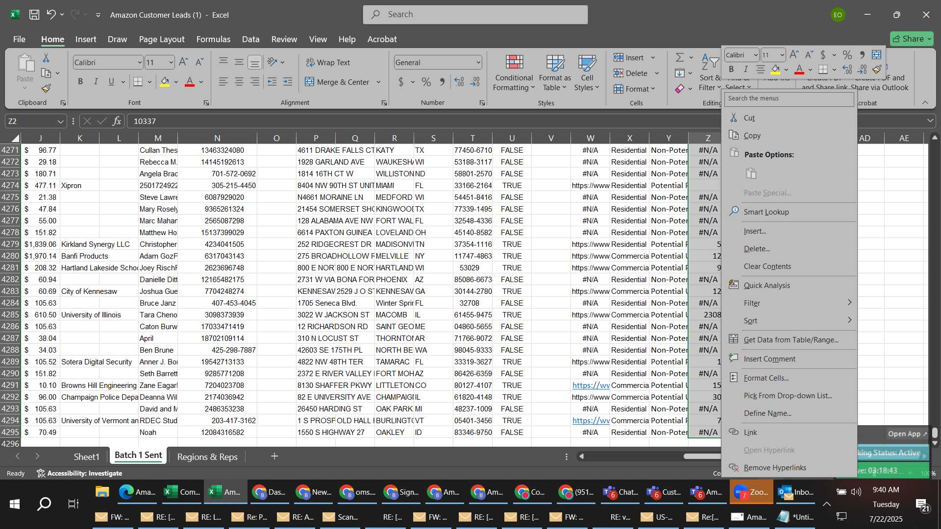Image resolution: width=941 pixels, height=529 pixels.
Task: Choose Format Cells in context menu
Action: [789, 378]
